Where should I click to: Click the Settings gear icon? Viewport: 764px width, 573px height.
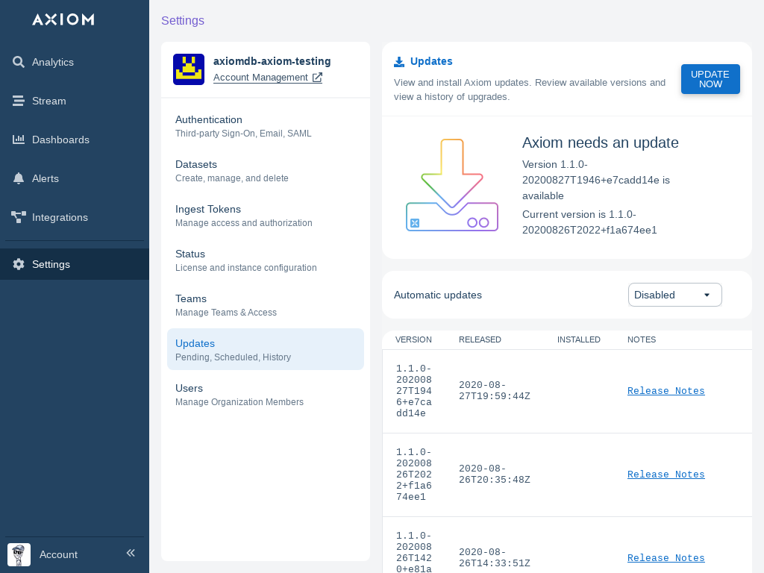pos(19,264)
